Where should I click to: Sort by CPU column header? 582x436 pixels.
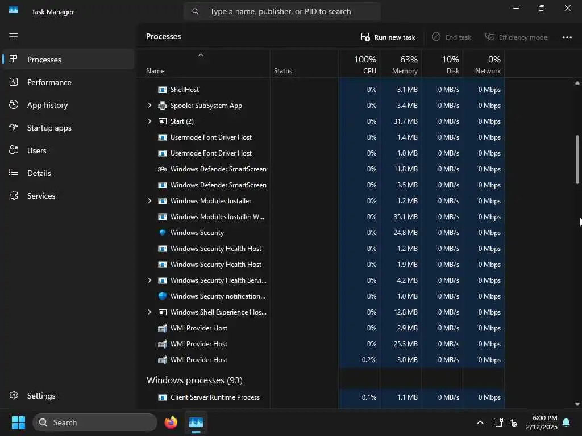coord(359,64)
